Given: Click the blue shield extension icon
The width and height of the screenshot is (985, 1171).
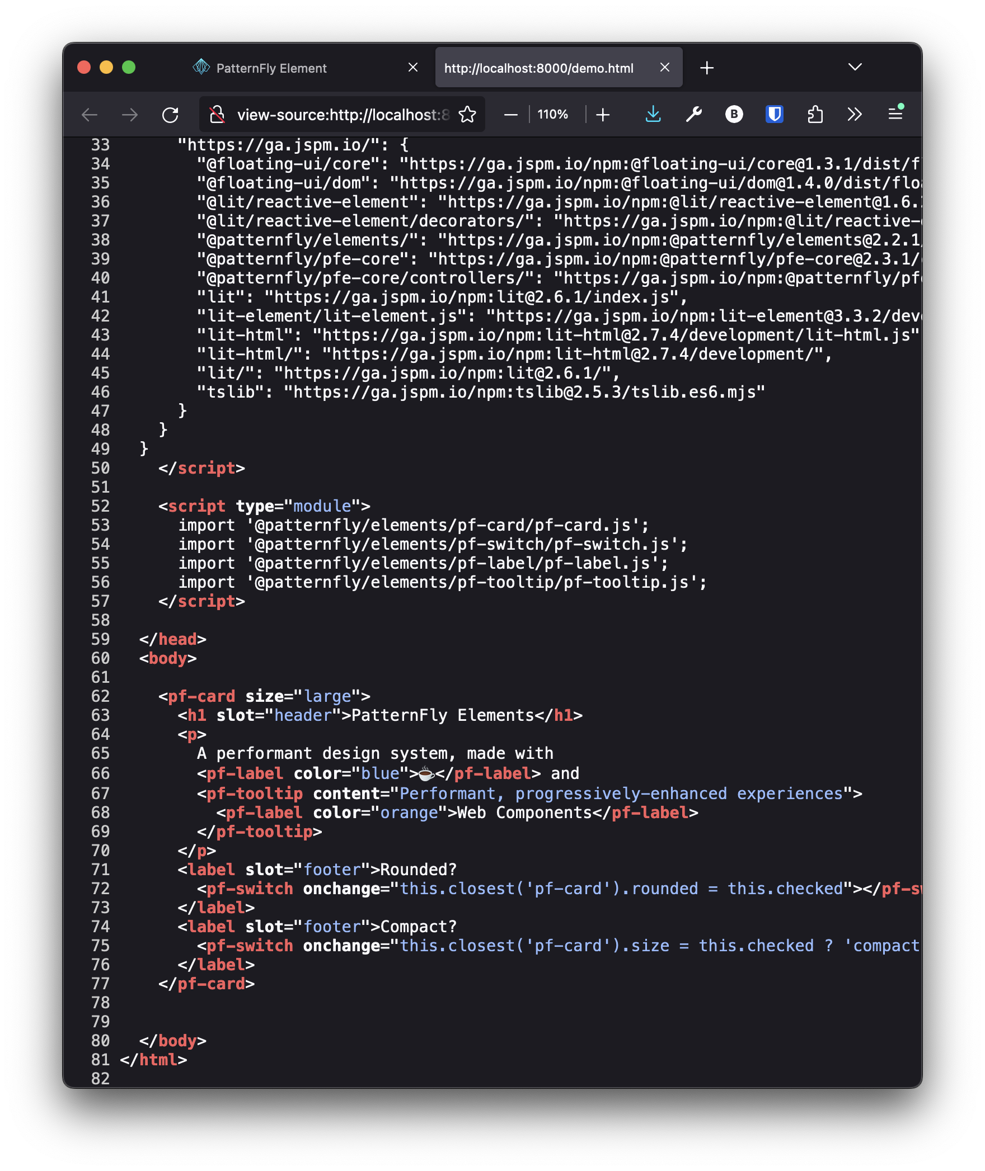Looking at the screenshot, I should (x=773, y=115).
